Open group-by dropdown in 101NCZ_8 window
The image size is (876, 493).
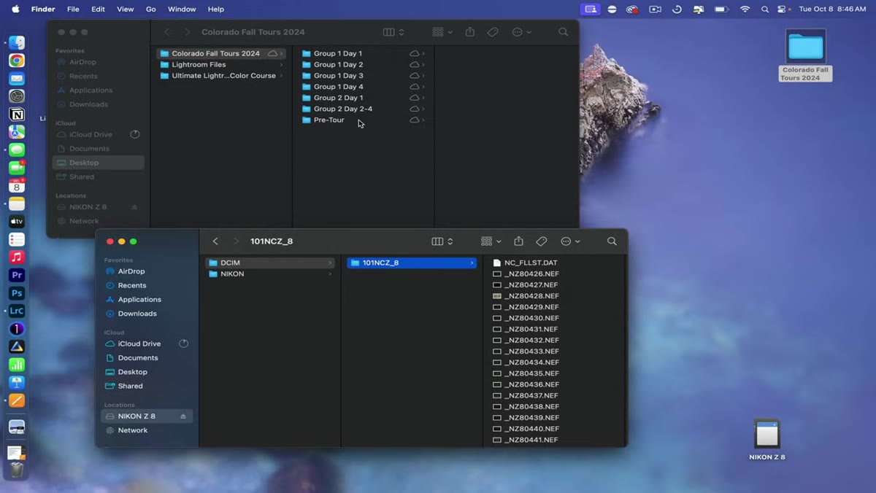pos(491,241)
